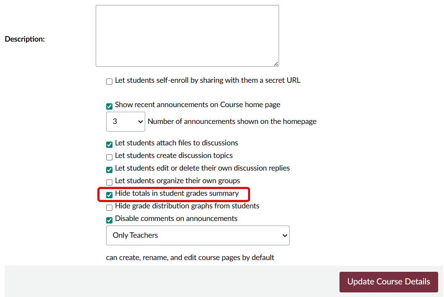Uncheck the Show recent announcements checkbox
This screenshot has width=444, height=297.
click(109, 106)
